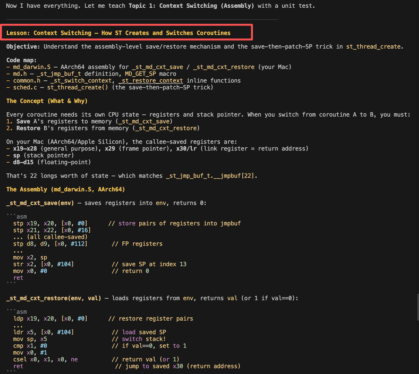
Task: Click the comment "// return 0"
Action: click(130, 271)
